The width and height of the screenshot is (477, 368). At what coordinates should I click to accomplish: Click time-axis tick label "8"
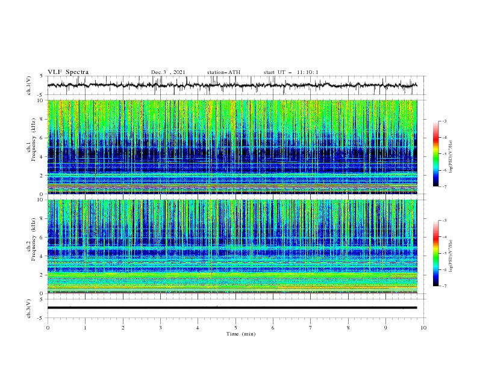pos(348,328)
